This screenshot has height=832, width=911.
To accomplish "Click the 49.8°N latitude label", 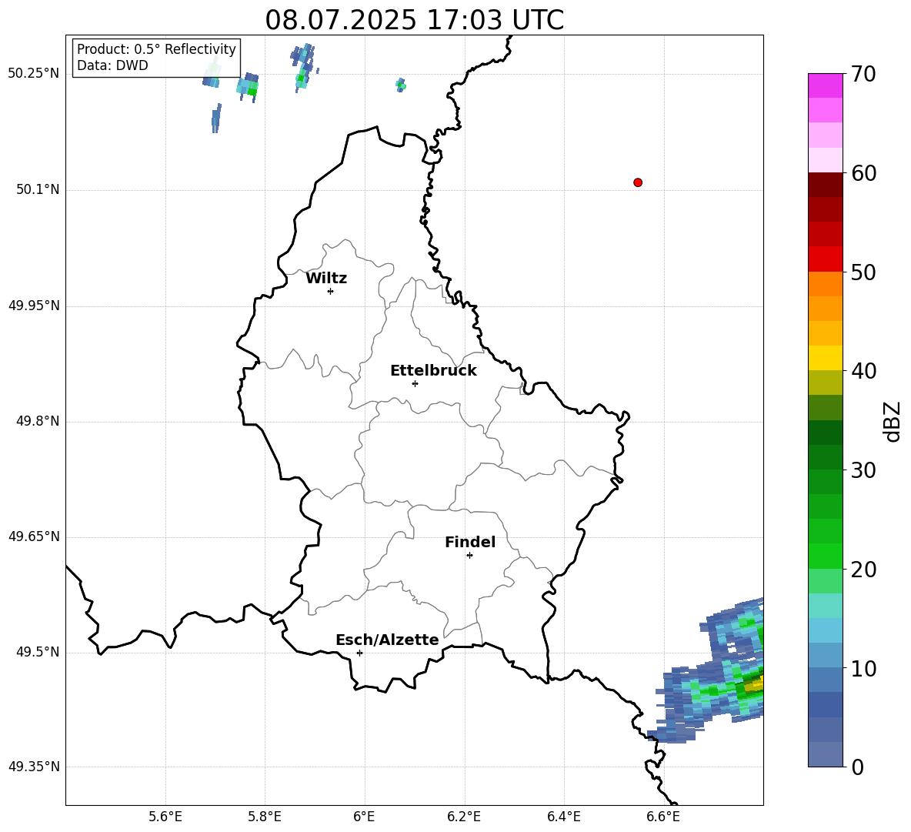I will (x=38, y=421).
